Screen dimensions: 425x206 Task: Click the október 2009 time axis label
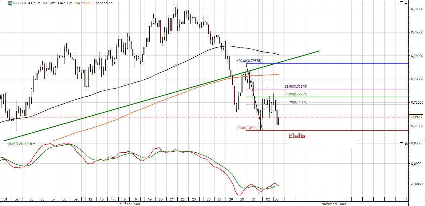(x=130, y=204)
